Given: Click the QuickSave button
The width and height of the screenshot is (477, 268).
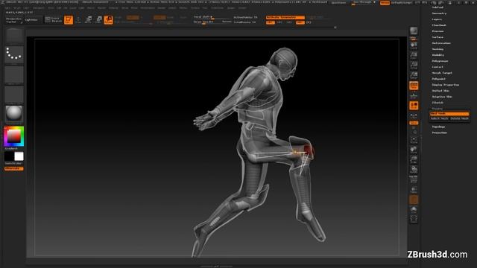Looking at the screenshot, I should point(338,2).
